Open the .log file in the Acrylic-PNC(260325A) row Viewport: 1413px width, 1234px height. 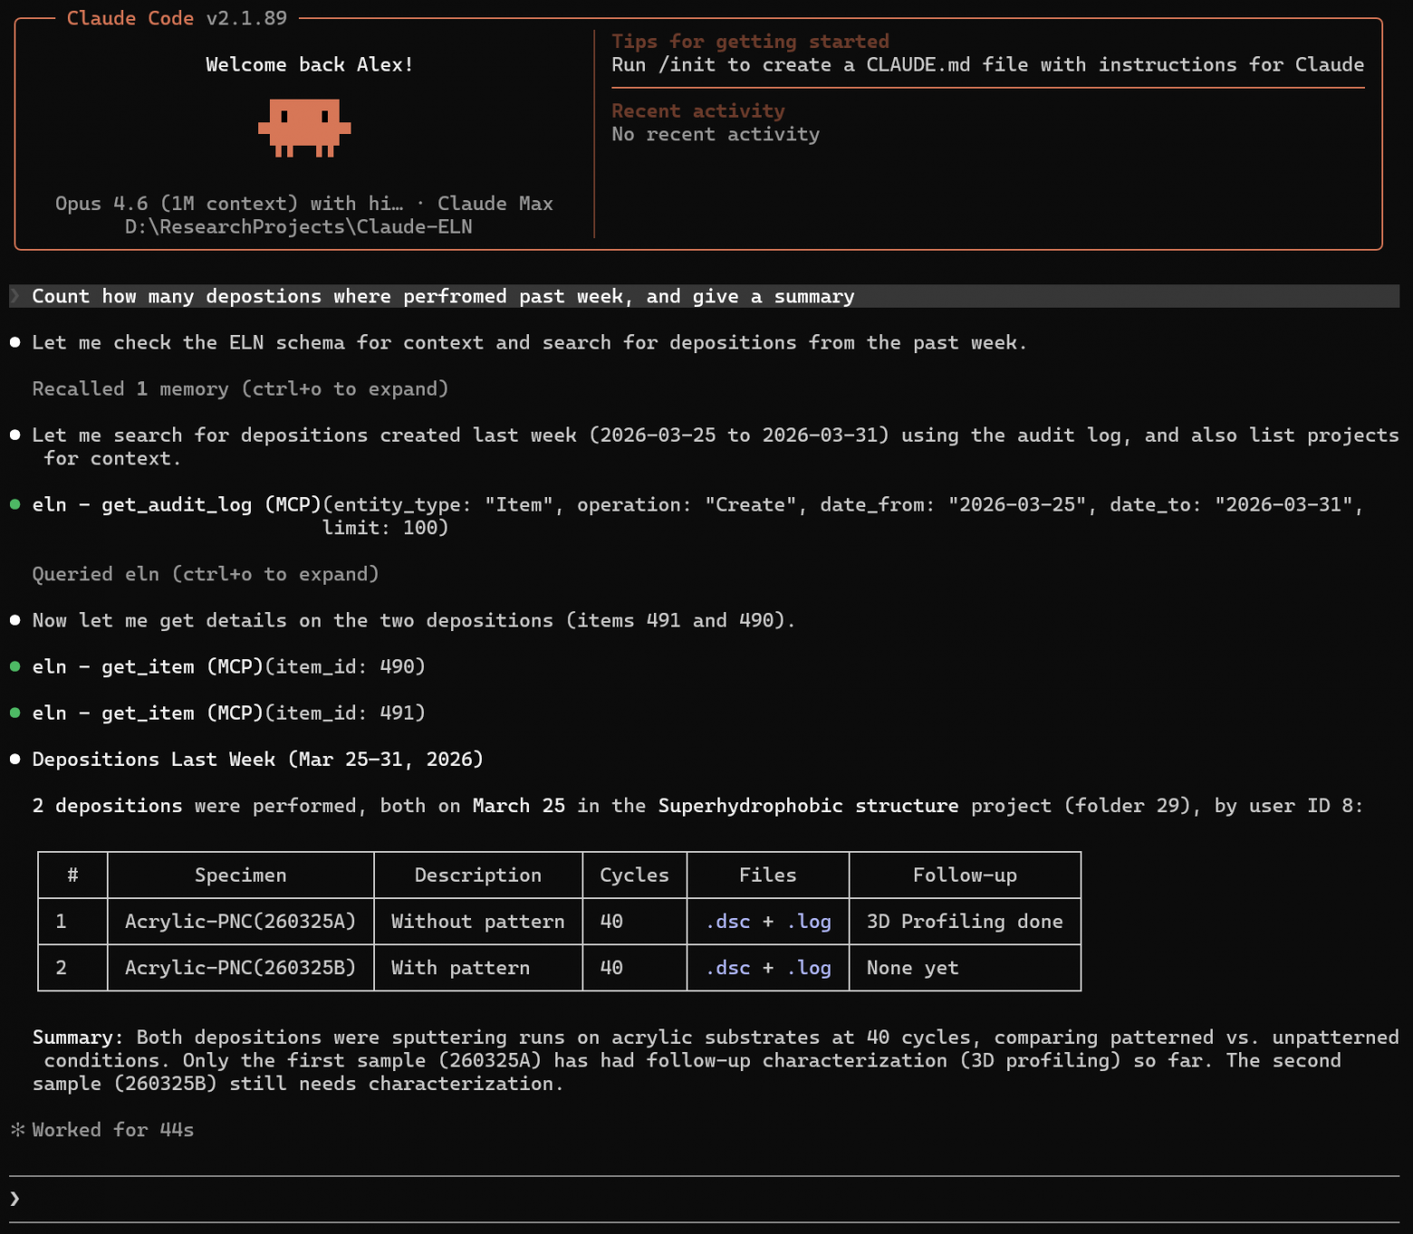point(809,922)
